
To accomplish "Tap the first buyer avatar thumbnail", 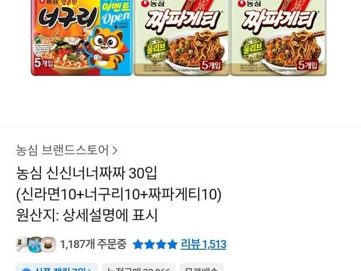I will 22,245.
